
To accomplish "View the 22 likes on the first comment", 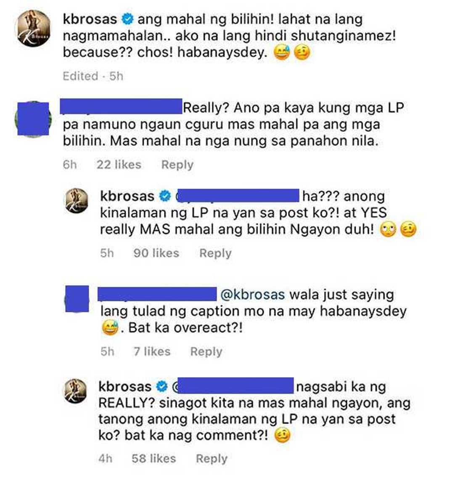I will (x=119, y=165).
